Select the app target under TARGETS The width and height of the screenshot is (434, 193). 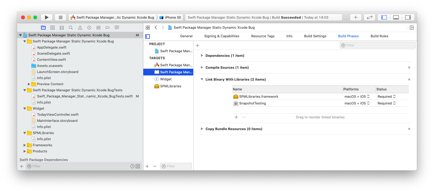tap(168, 65)
